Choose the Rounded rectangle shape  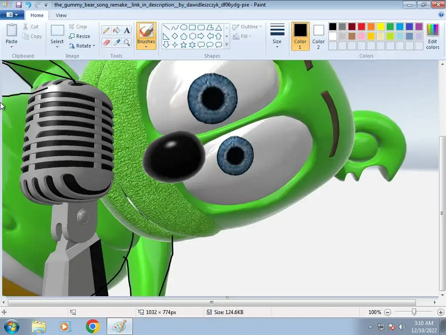point(201,27)
